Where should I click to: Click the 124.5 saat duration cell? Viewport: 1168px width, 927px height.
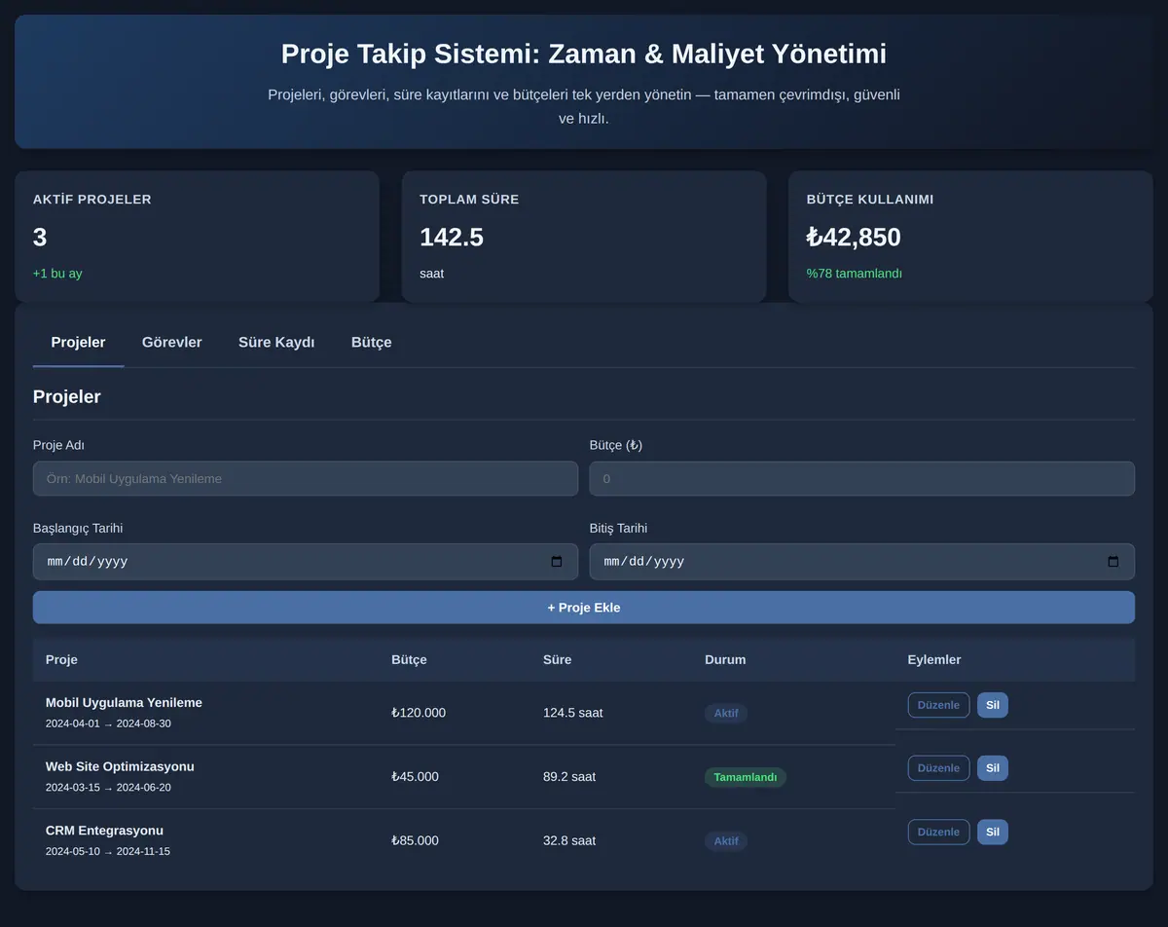573,713
